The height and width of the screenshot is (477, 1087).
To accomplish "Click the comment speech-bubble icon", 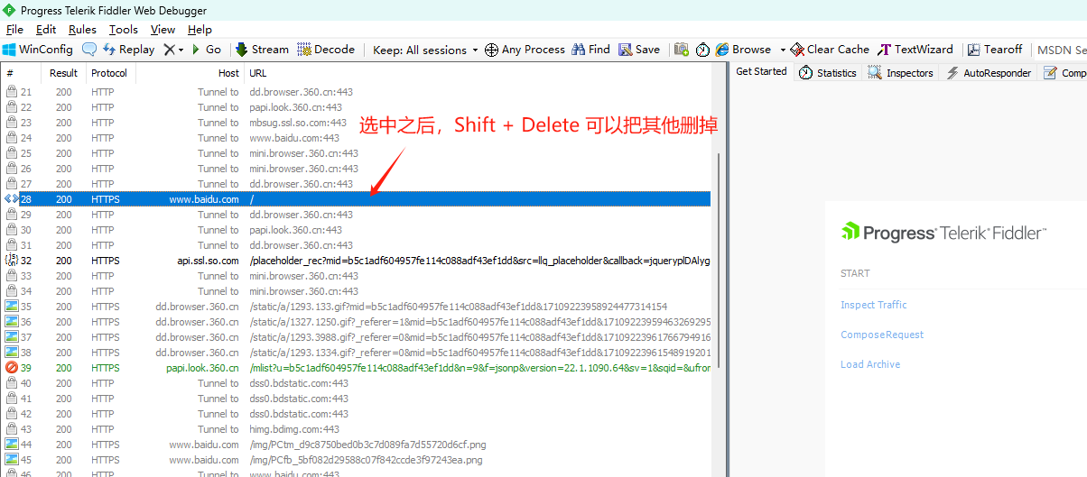I will [89, 50].
